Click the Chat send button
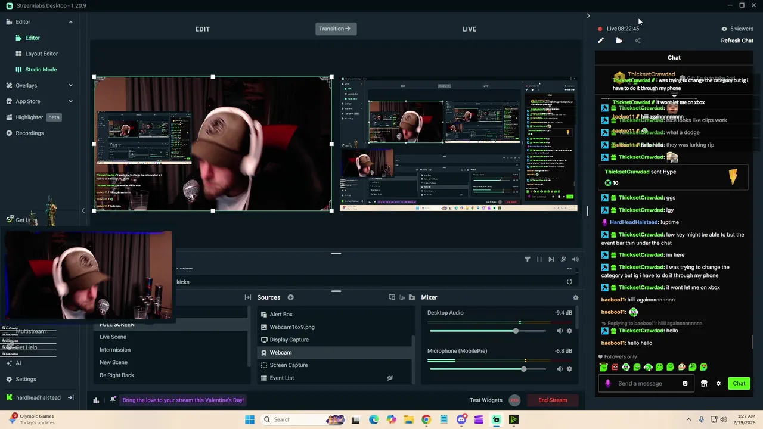Image resolution: width=763 pixels, height=429 pixels. pos(739,384)
